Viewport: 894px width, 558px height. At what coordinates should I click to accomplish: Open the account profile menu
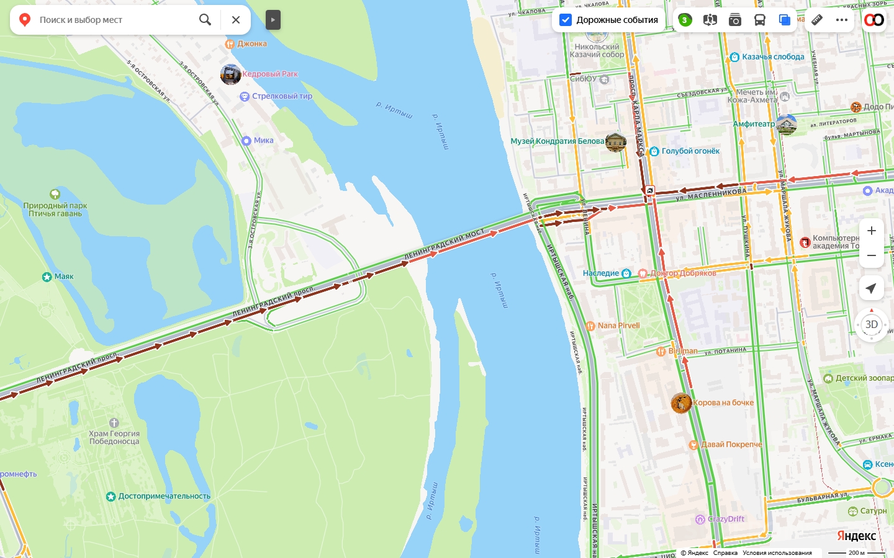874,20
